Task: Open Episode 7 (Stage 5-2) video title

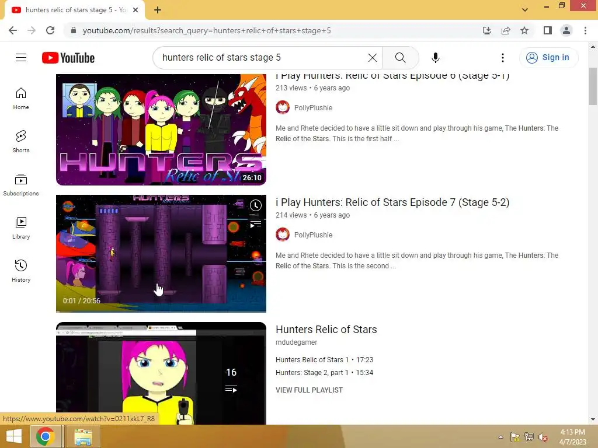Action: pos(392,202)
